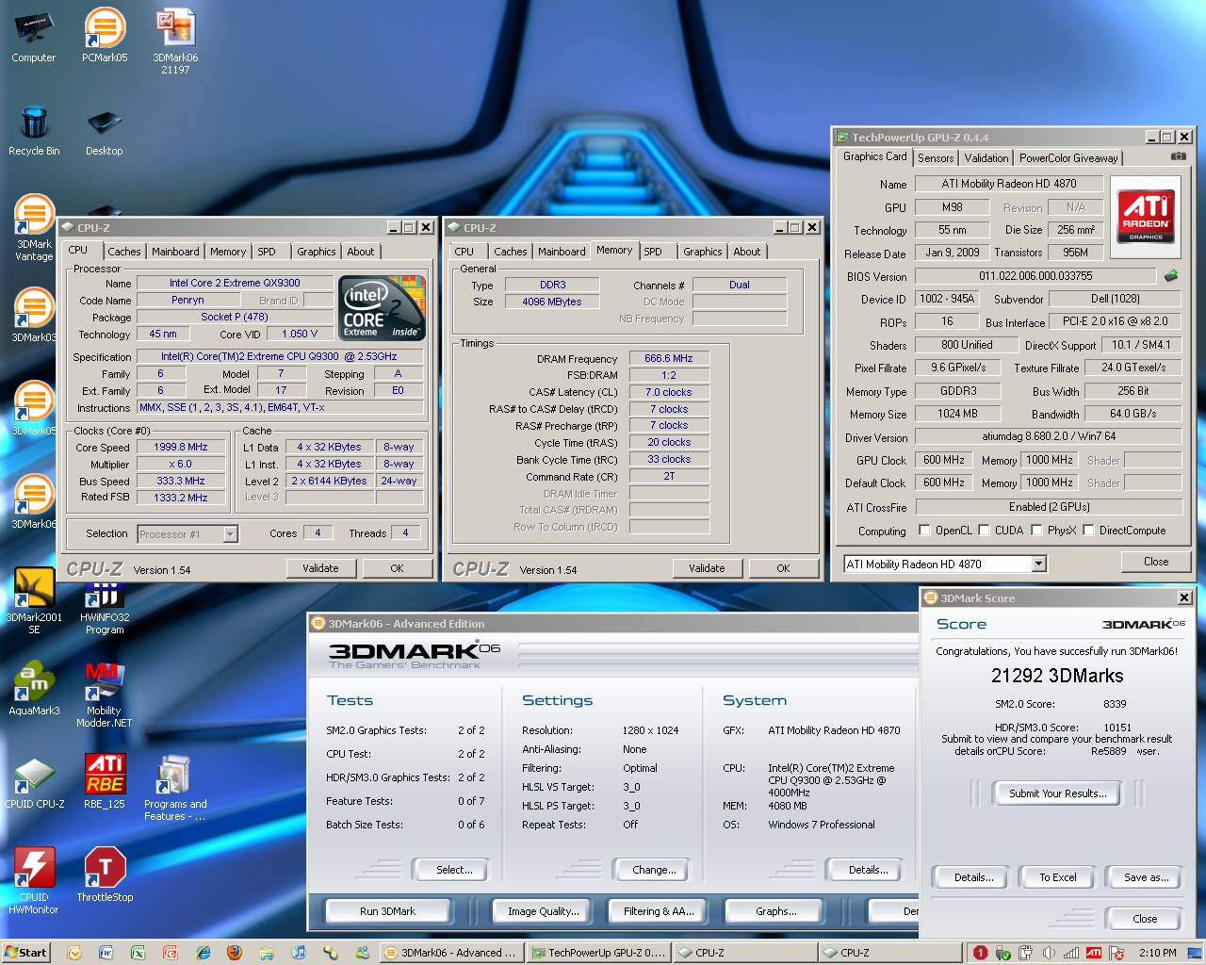The image size is (1206, 965).
Task: Open the PCMark05 desktop icon
Action: coord(105,30)
